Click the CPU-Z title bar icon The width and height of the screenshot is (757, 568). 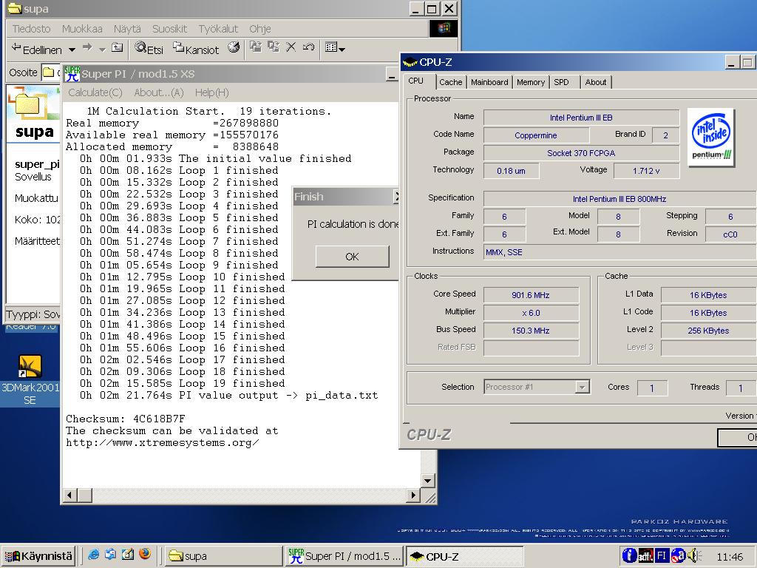410,62
